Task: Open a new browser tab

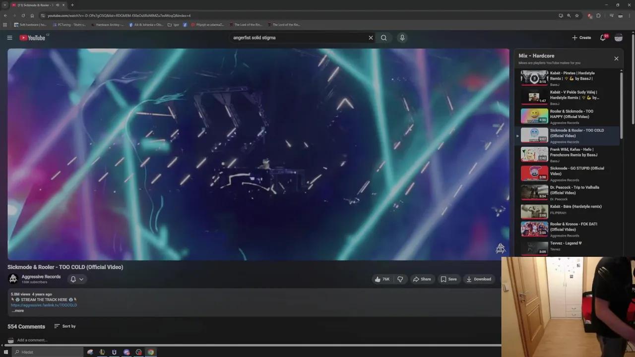Action: pos(72,5)
